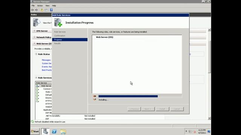Open Windows Explorer folder on the taskbar
241x135 pixels.
(63, 132)
